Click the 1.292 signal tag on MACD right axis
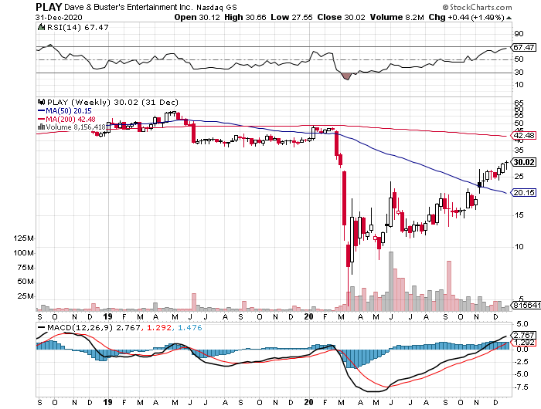The height and width of the screenshot is (409, 541). 524,343
